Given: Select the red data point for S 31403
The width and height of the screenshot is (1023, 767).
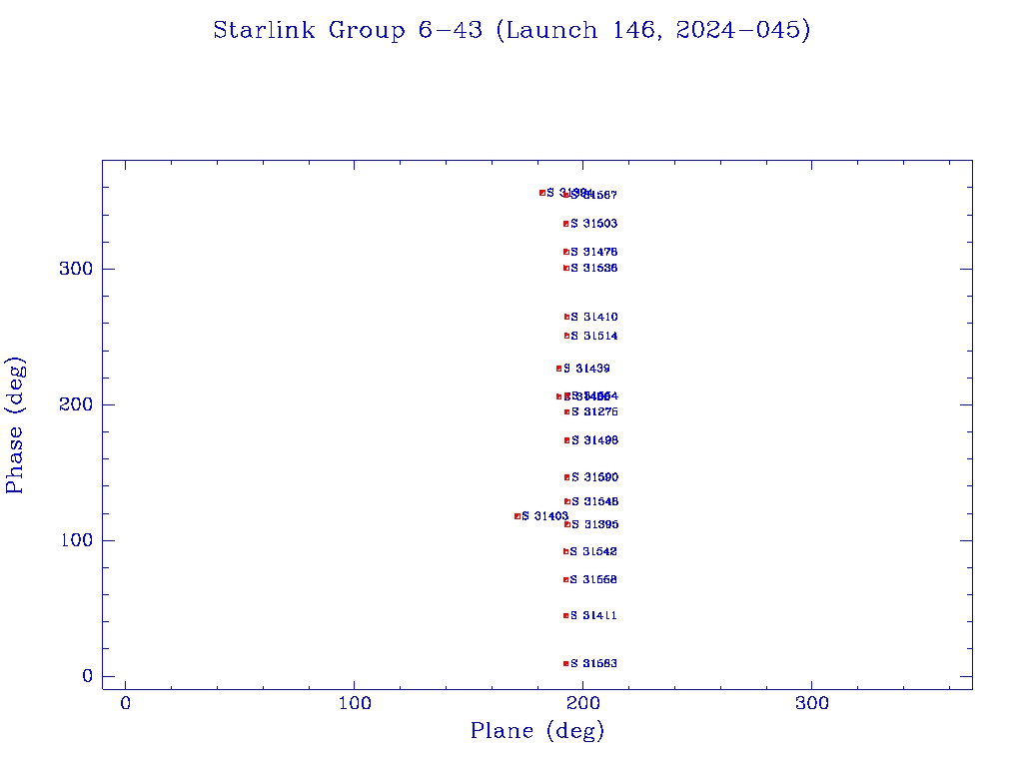Looking at the screenshot, I should point(517,516).
